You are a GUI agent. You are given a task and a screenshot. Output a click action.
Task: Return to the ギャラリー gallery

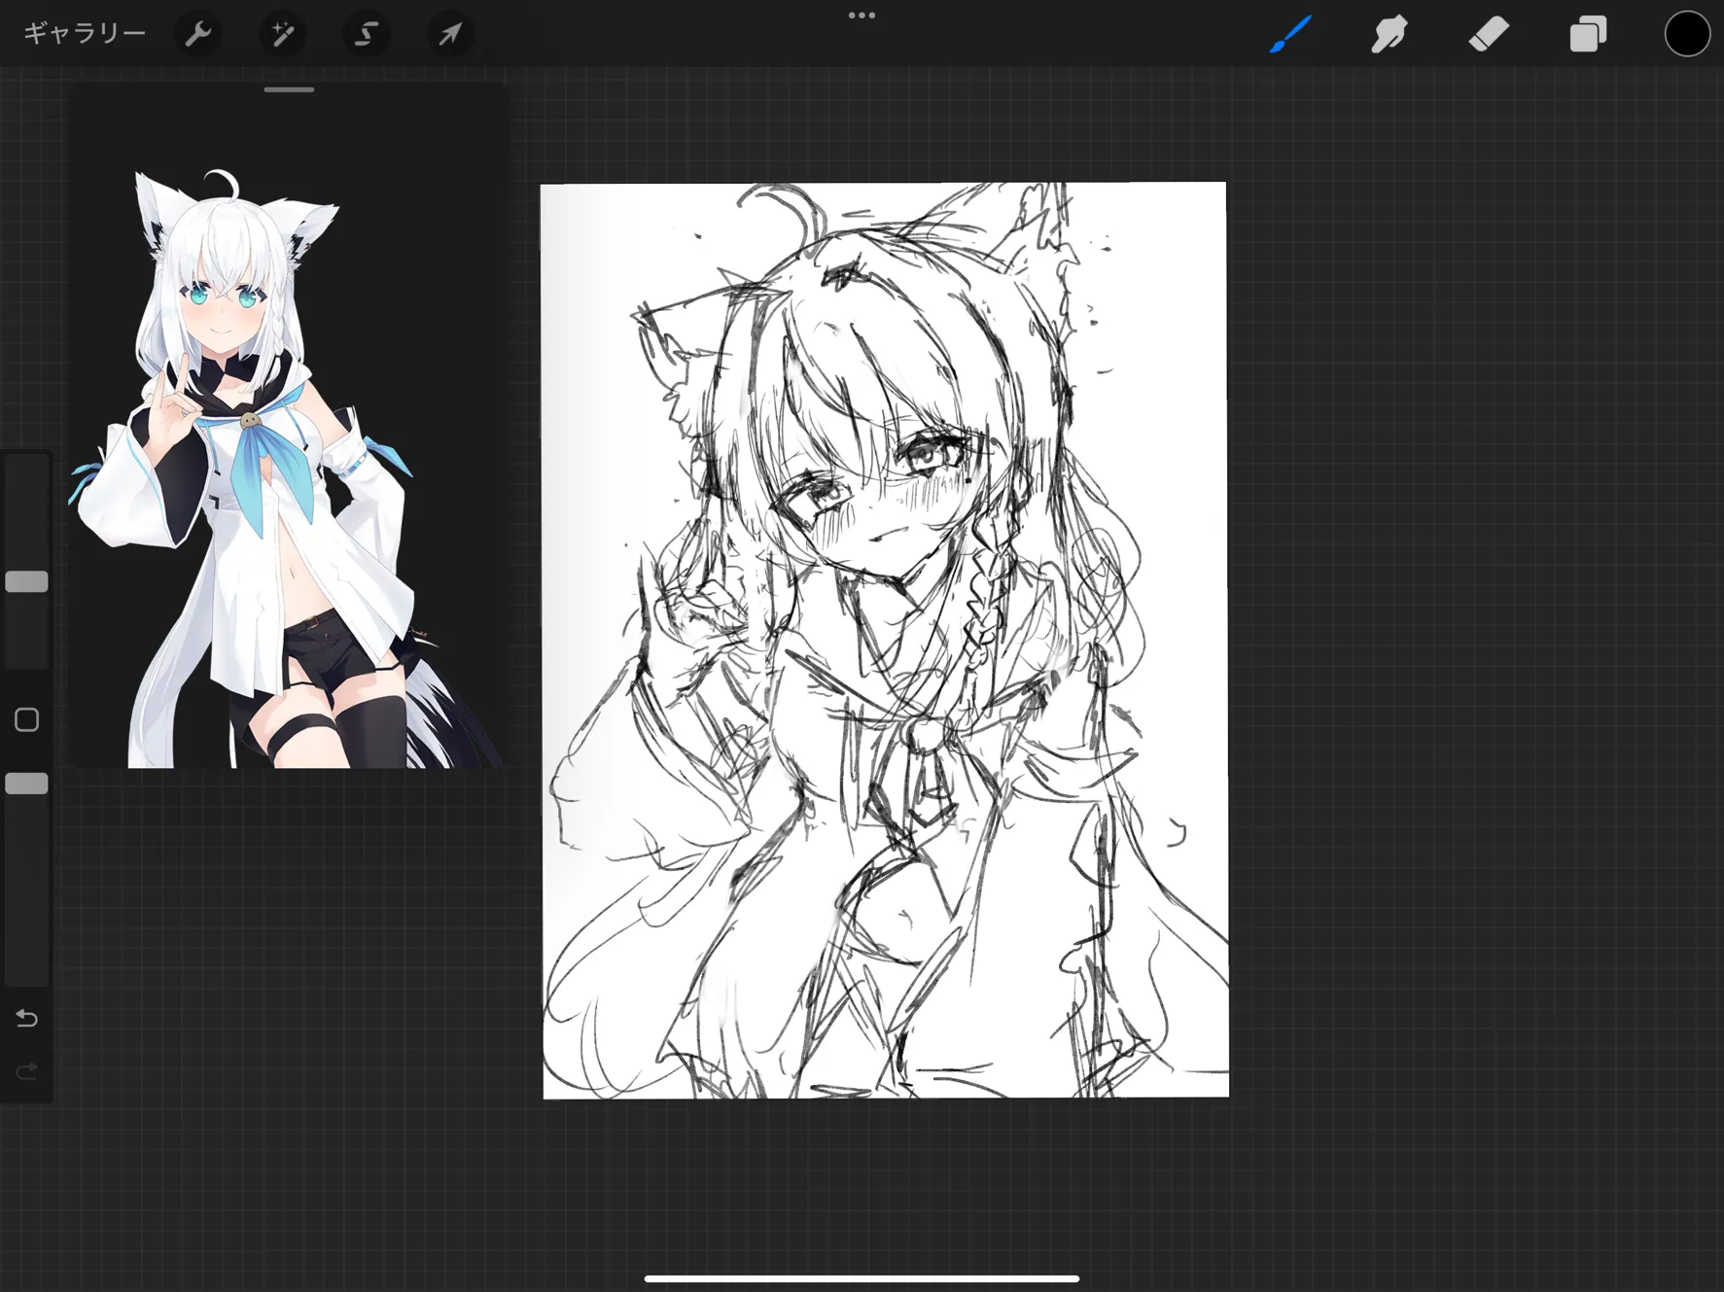[x=85, y=34]
